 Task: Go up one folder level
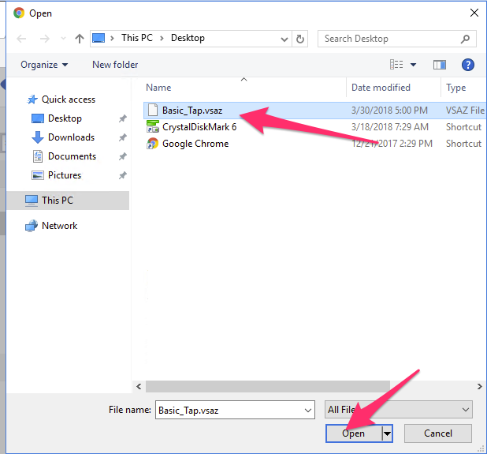point(80,39)
